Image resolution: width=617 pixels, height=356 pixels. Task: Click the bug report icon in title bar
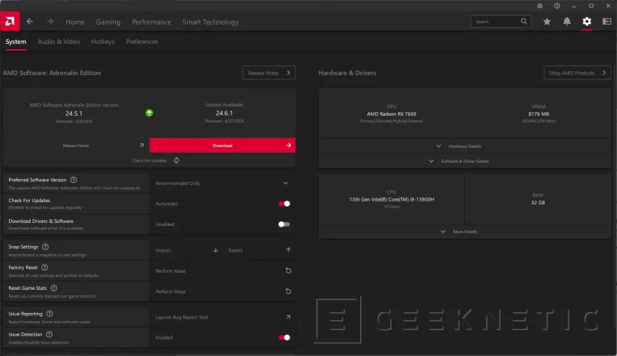[540, 6]
